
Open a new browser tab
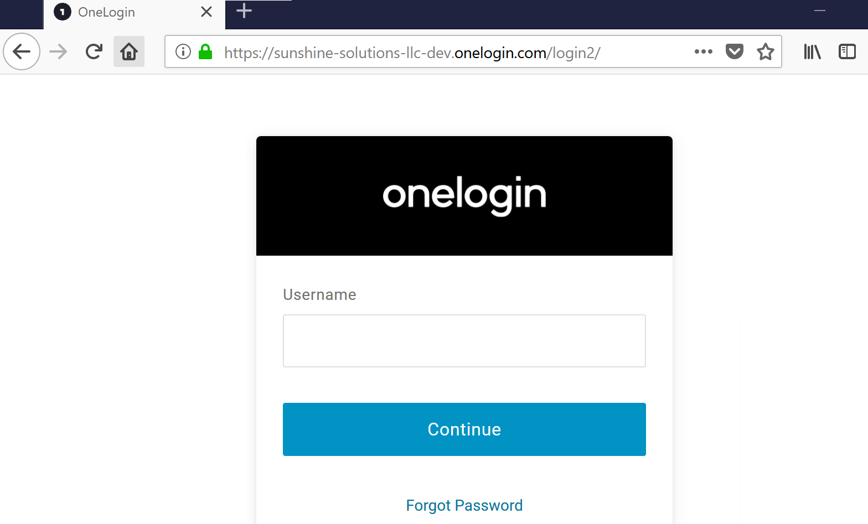[x=244, y=11]
